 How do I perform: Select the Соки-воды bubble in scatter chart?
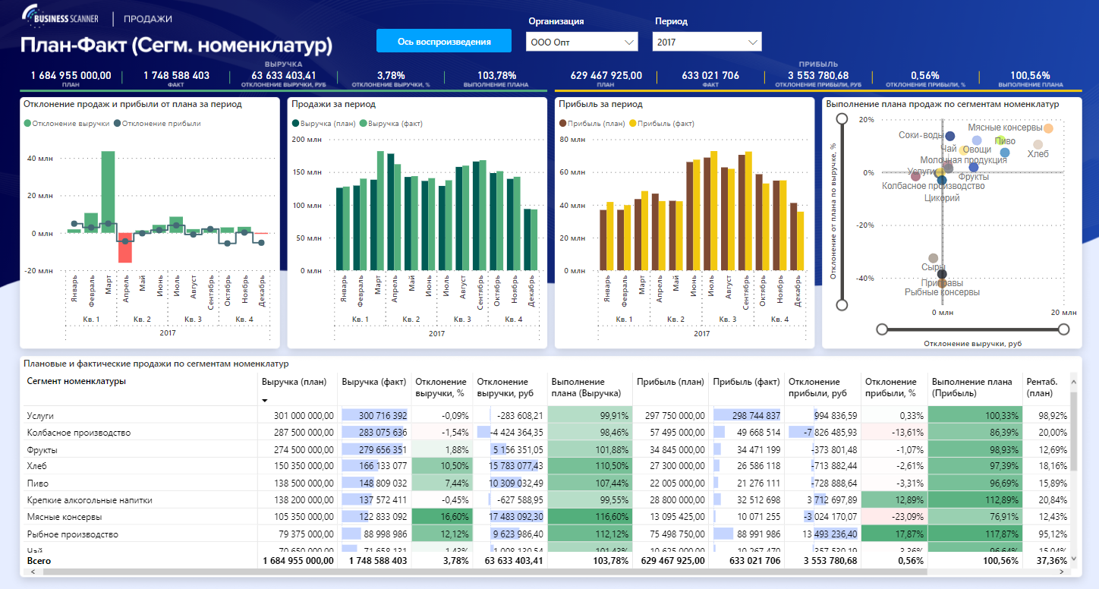pyautogui.click(x=949, y=136)
